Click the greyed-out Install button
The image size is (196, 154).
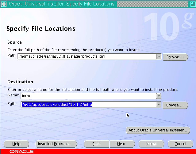[152, 144]
